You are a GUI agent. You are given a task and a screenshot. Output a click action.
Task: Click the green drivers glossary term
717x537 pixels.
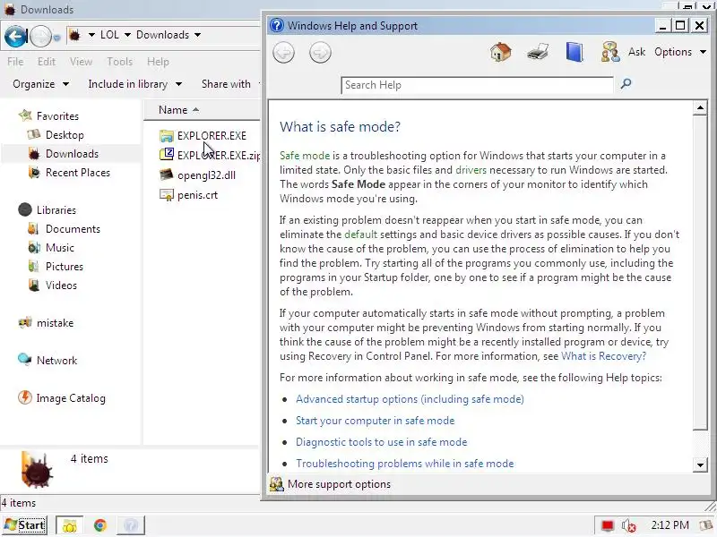click(471, 170)
